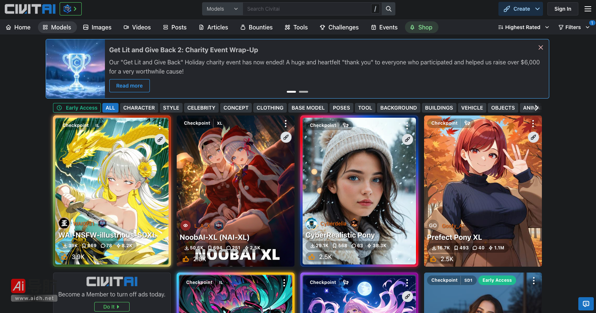Click the Search Civitai input field
The width and height of the screenshot is (596, 313).
307,9
